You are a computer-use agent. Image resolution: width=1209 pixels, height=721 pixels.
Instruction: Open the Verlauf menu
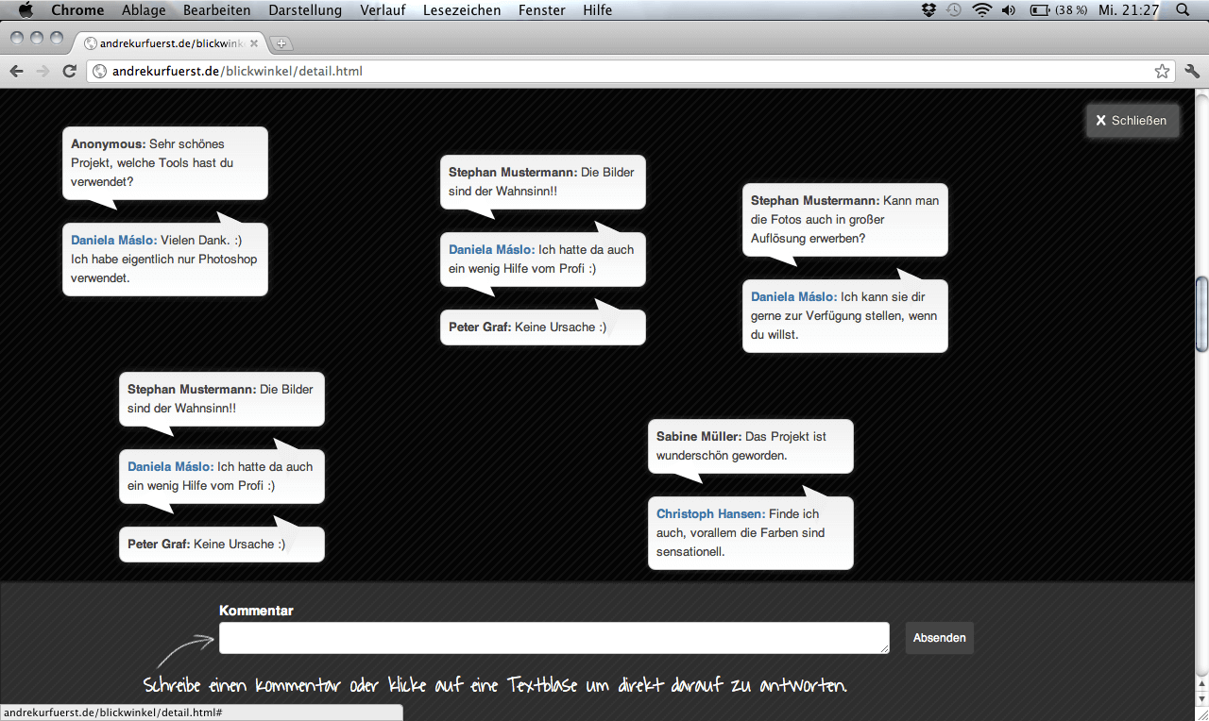(383, 10)
